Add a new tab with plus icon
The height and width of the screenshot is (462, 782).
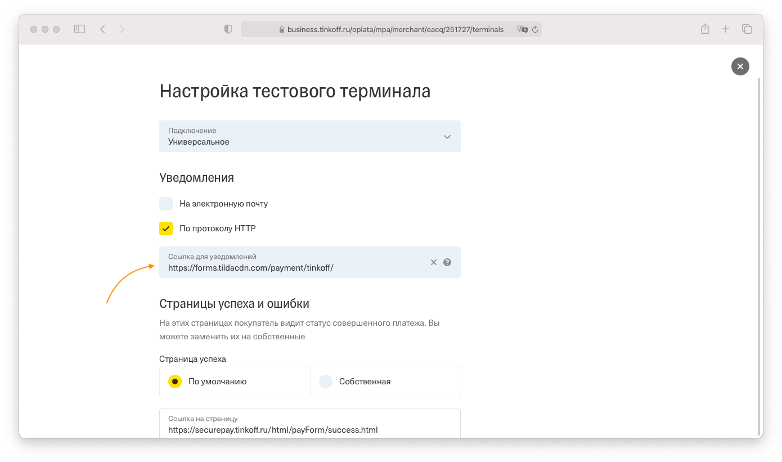coord(726,29)
